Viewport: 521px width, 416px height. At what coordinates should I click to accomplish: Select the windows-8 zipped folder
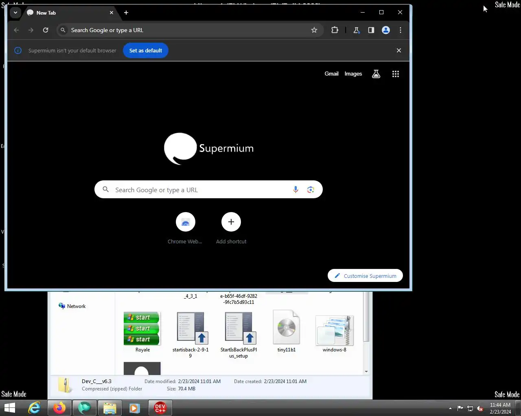pyautogui.click(x=335, y=333)
